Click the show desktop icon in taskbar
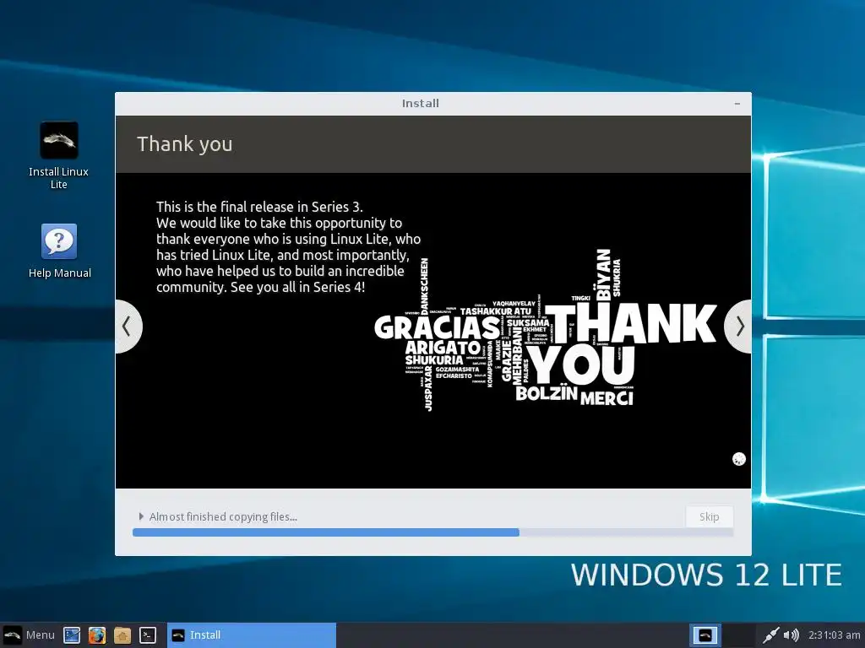Screen dimensions: 865x648 click(72, 635)
